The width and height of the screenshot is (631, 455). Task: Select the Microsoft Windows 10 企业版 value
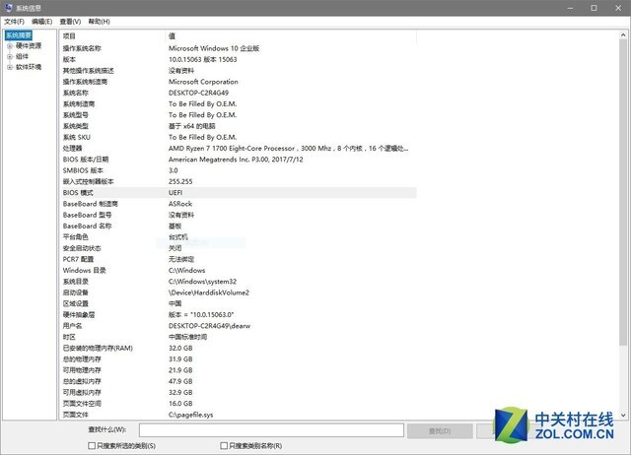click(x=214, y=48)
